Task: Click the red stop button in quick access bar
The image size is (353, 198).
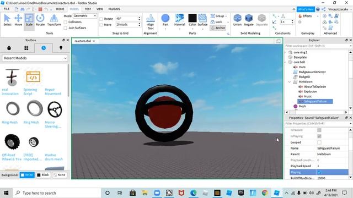Action: 40,9
